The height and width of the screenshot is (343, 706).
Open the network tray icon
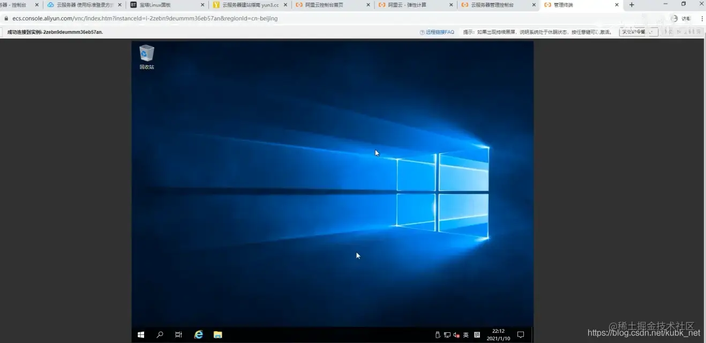pos(447,335)
